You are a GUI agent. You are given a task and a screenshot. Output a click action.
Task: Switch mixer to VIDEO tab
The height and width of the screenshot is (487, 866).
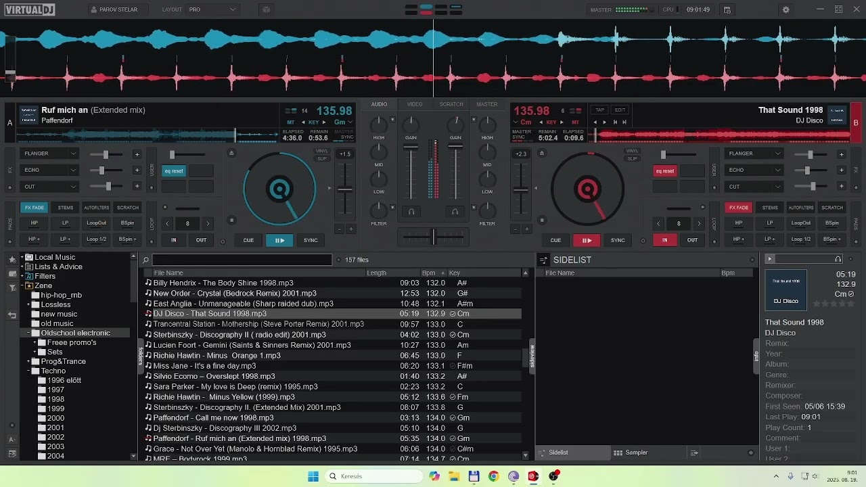(x=415, y=104)
